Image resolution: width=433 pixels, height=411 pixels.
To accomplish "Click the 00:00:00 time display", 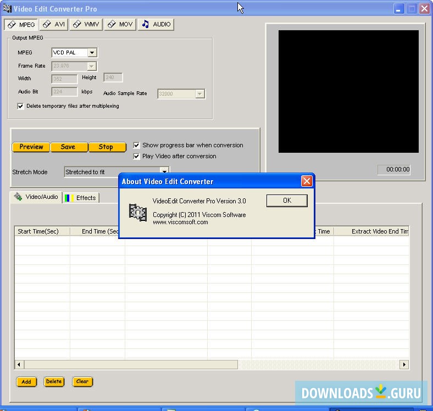I will click(394, 170).
